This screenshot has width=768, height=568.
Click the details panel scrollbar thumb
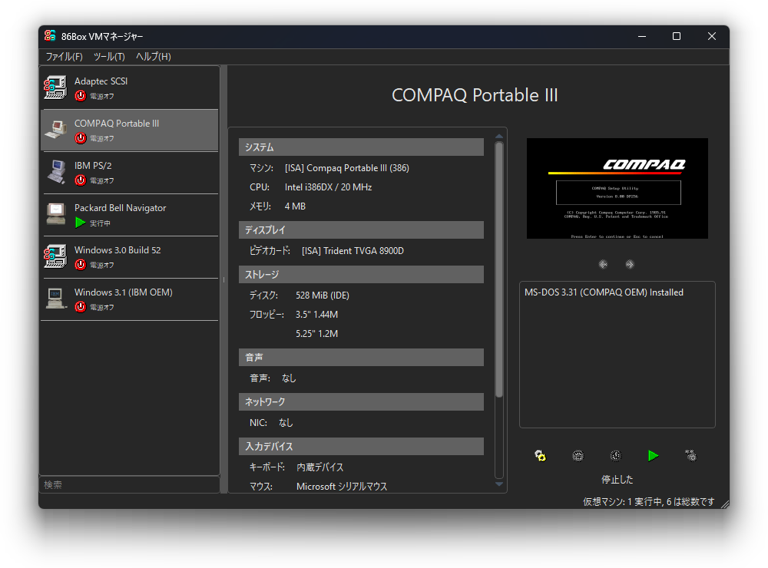499,269
